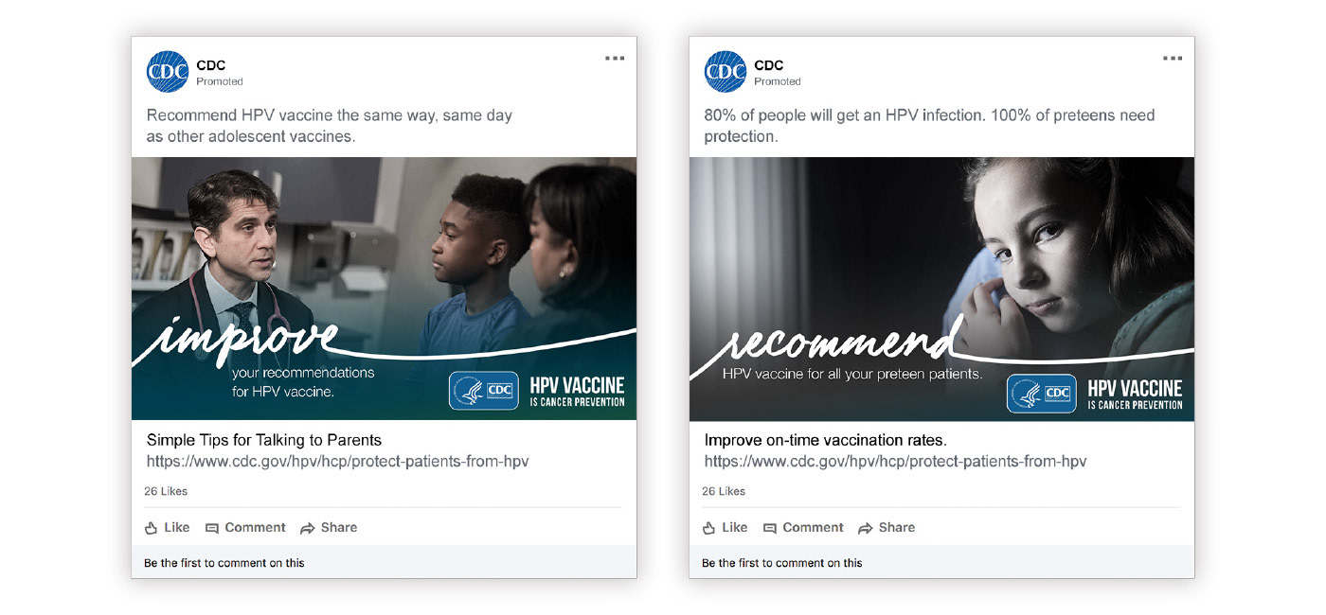
Task: Like the 'Improve on-time vaccination rates' post
Action: [725, 528]
